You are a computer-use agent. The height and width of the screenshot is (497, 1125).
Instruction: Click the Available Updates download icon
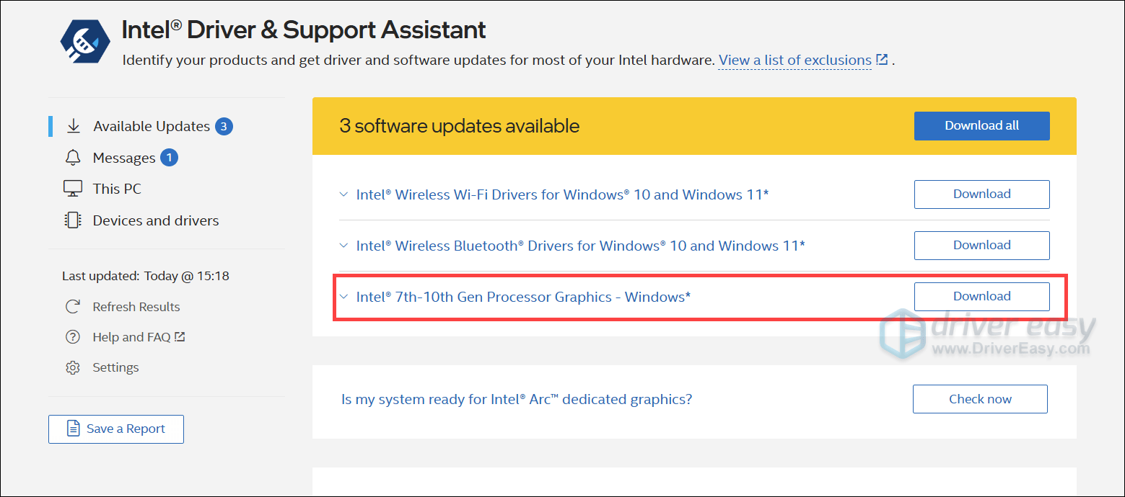(x=73, y=127)
